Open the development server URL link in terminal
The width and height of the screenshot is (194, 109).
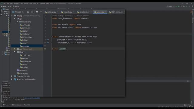[x=32, y=98]
